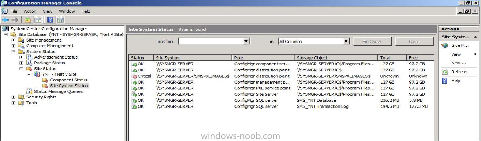Viewport: 481px width, 141px height.
Task: Select SMS_YNT Transaction Log row
Action: (x=281, y=106)
